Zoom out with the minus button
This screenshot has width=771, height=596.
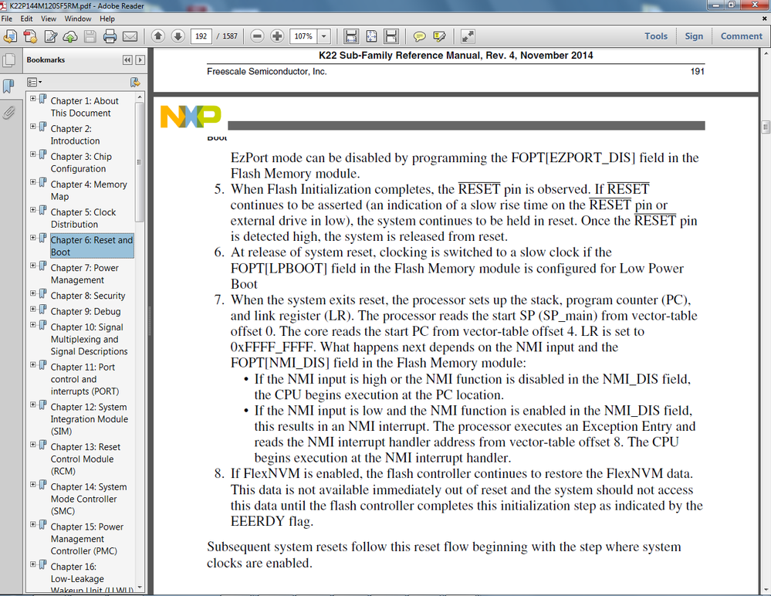[257, 36]
